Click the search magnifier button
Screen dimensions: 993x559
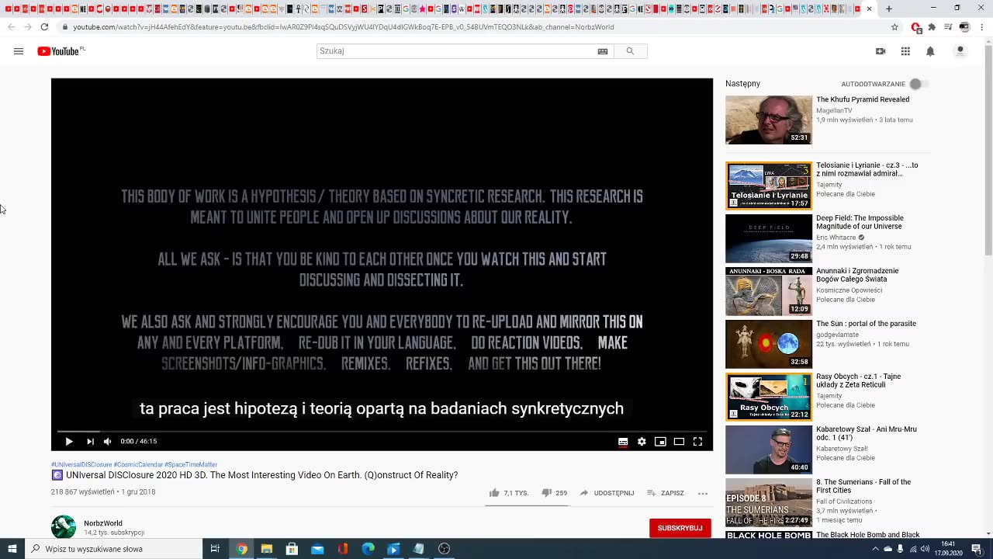point(630,51)
